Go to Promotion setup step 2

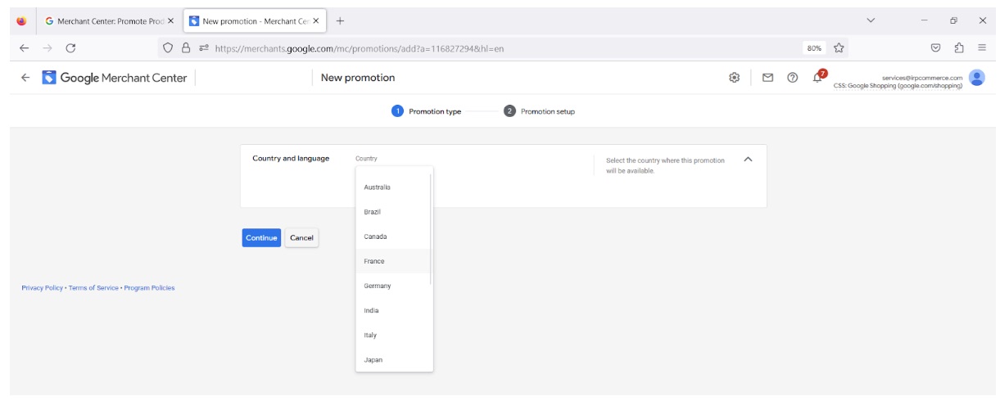click(x=540, y=111)
